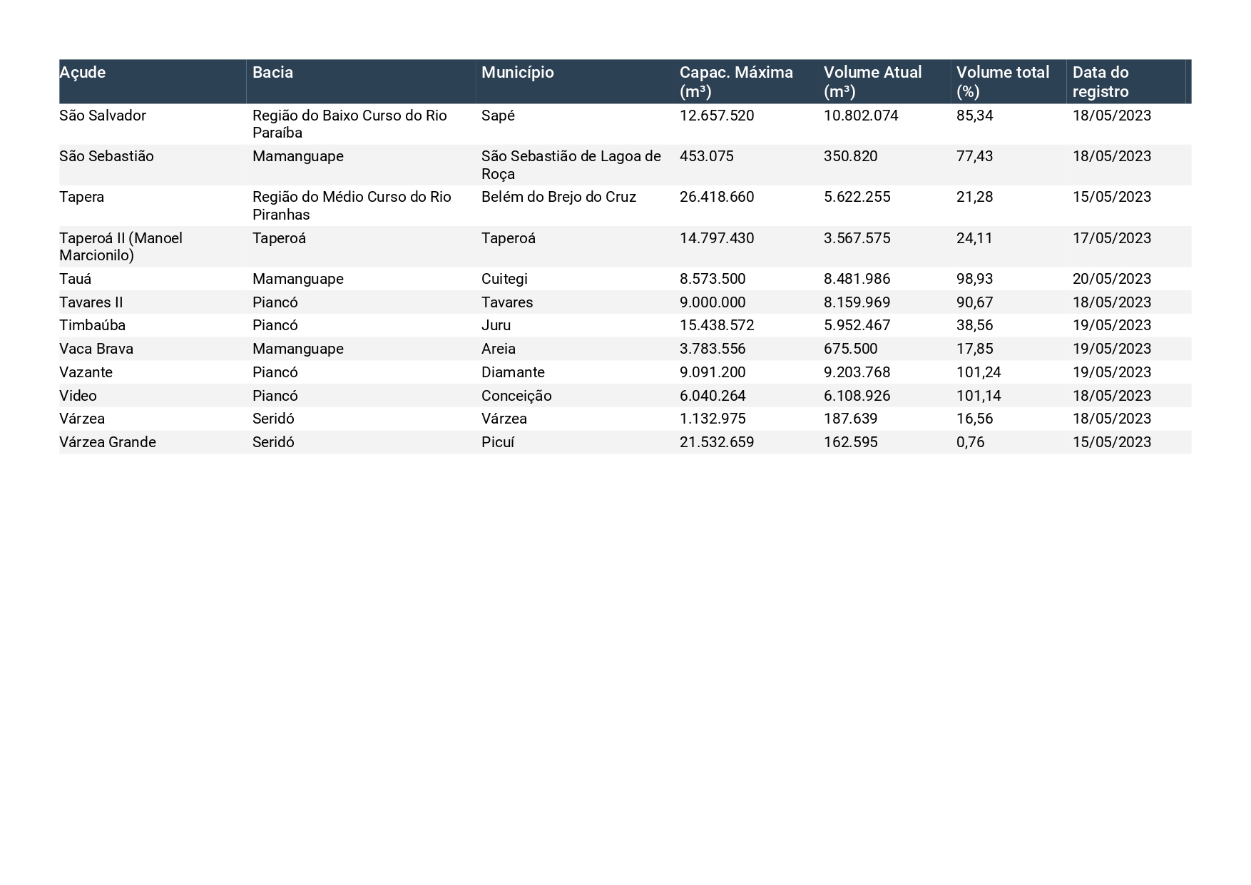
Task: Click the Timbaúba row name
Action: coord(92,325)
